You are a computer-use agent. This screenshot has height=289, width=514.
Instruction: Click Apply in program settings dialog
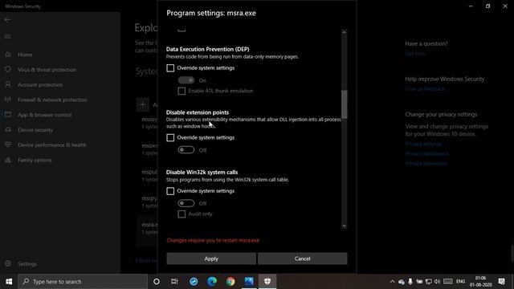point(211,258)
